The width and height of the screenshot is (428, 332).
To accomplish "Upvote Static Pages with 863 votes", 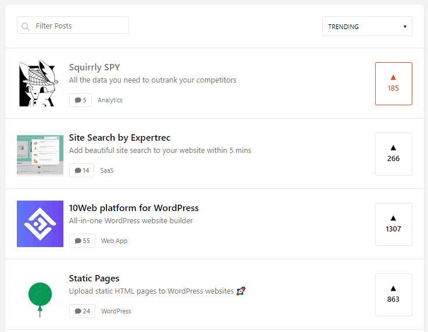I will [x=393, y=295].
